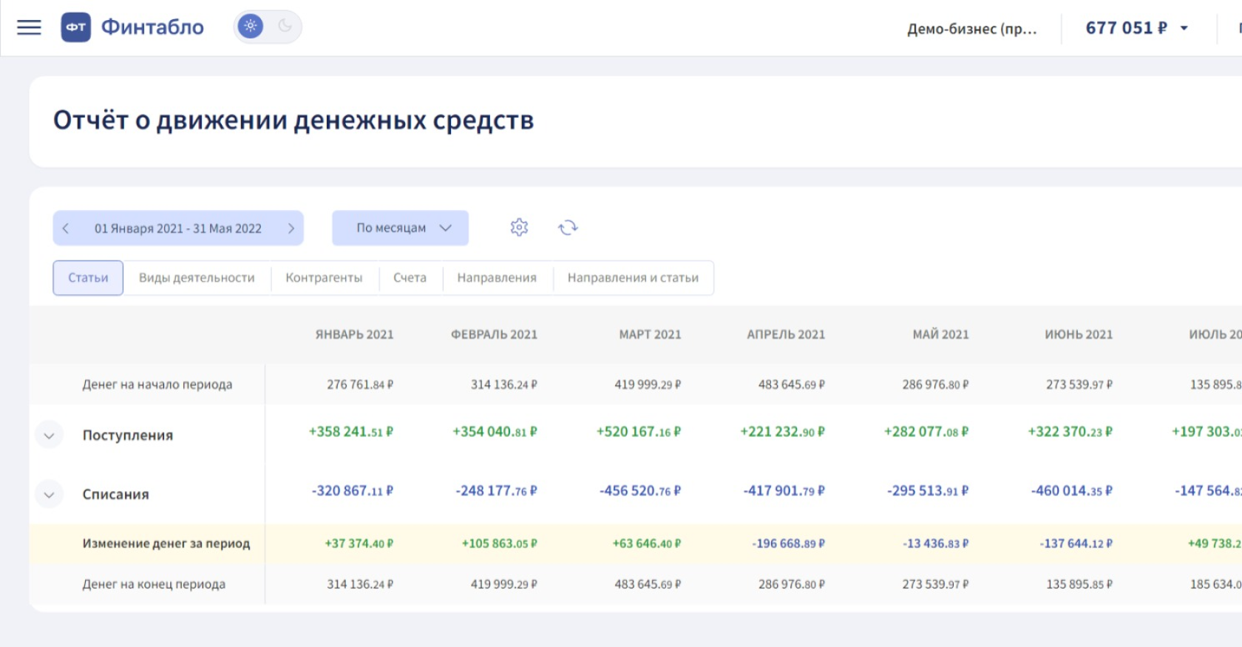The width and height of the screenshot is (1242, 647).
Task: Open the date range 01 Января 2021 picker
Action: (178, 228)
